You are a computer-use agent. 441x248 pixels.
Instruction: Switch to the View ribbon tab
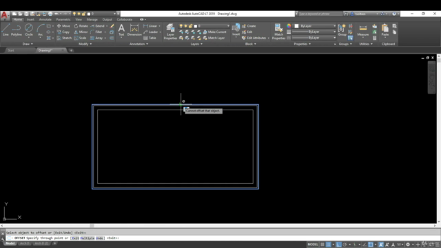pos(79,19)
